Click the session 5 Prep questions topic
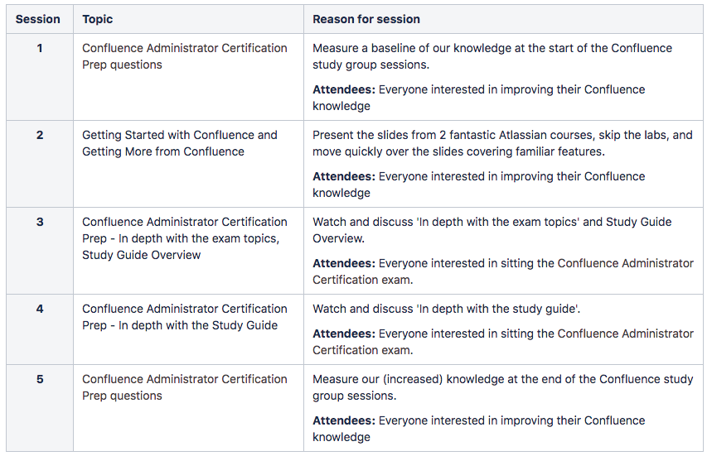The image size is (712, 456). [184, 387]
